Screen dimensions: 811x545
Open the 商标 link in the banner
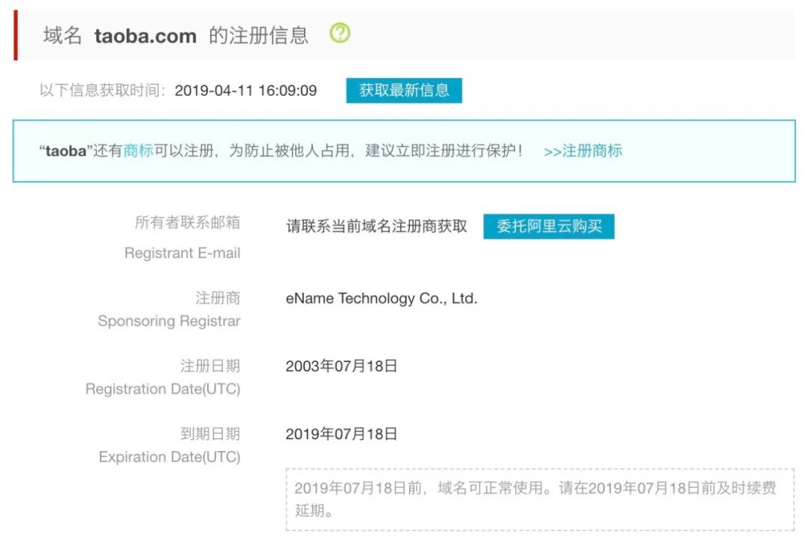pyautogui.click(x=138, y=151)
